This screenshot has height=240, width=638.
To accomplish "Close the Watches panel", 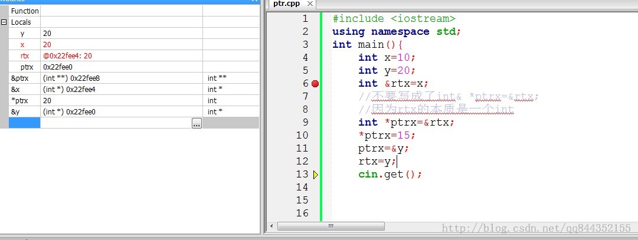I will pyautogui.click(x=254, y=1).
